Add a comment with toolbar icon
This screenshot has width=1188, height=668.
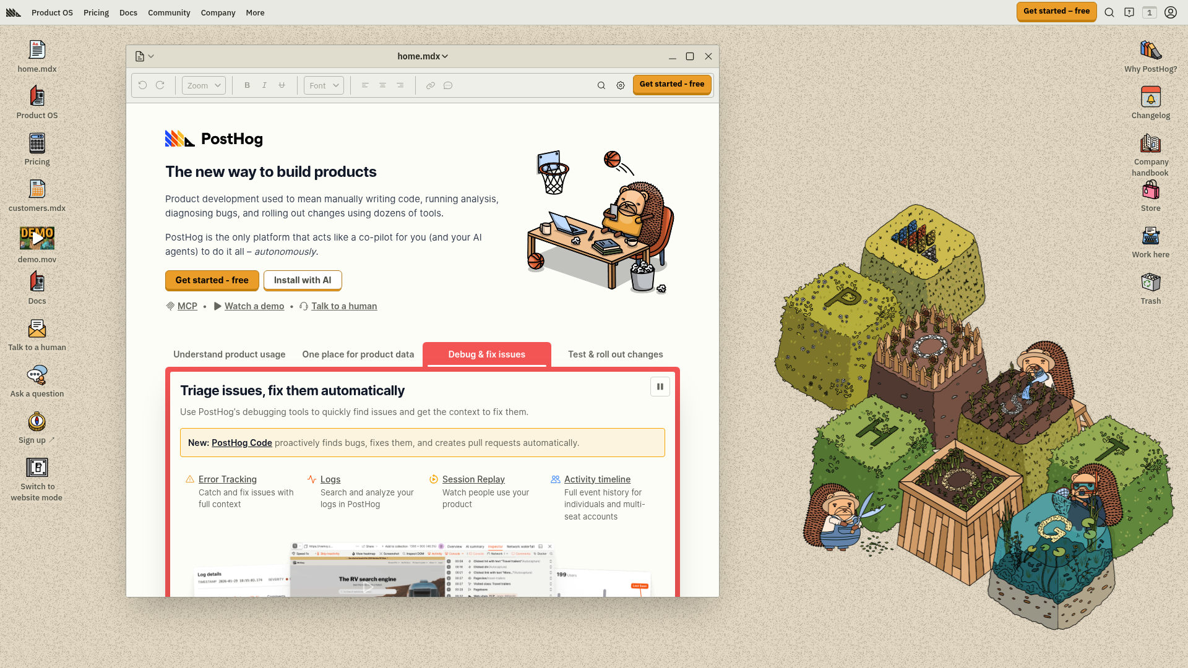pos(448,85)
